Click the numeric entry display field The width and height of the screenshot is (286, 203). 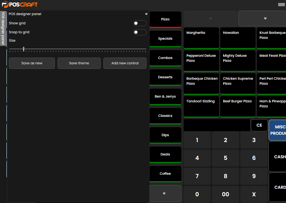pyautogui.click(x=217, y=125)
